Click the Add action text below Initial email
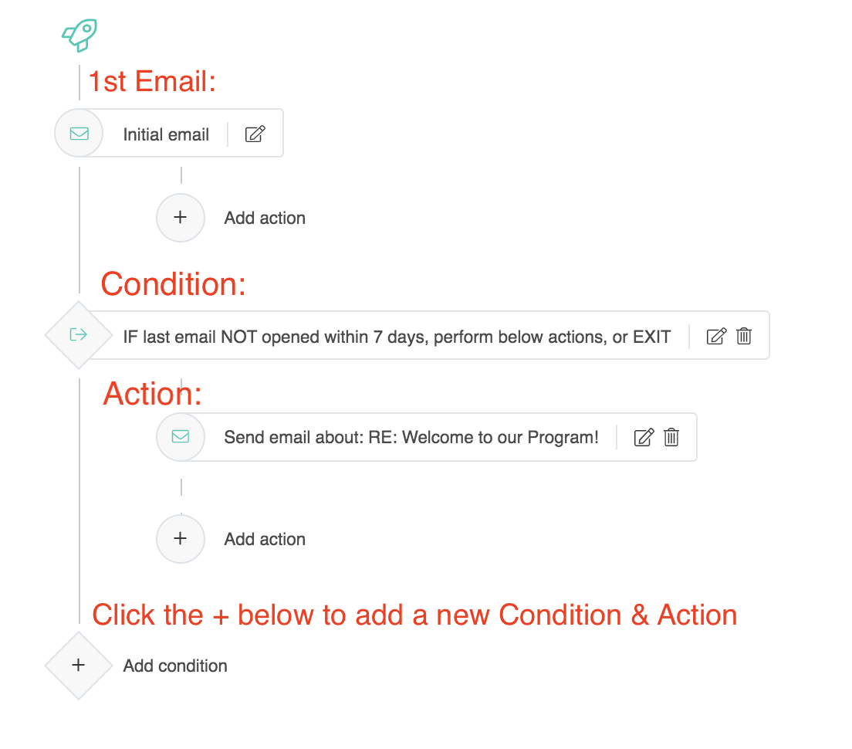The width and height of the screenshot is (852, 749). pyautogui.click(x=265, y=218)
